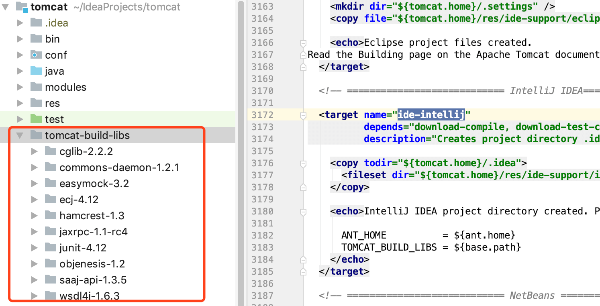This screenshot has width=600, height=306.
Task: Click the green test folder icon
Action: 36,119
